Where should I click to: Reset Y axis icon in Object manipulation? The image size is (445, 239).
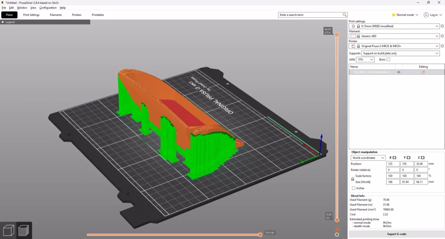pyautogui.click(x=409, y=158)
